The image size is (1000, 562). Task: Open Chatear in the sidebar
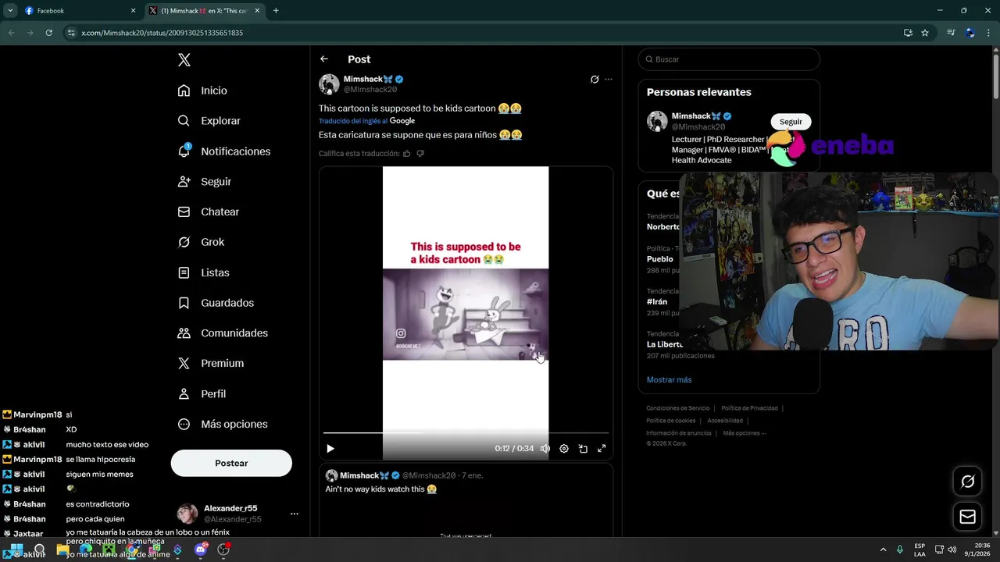(209, 212)
